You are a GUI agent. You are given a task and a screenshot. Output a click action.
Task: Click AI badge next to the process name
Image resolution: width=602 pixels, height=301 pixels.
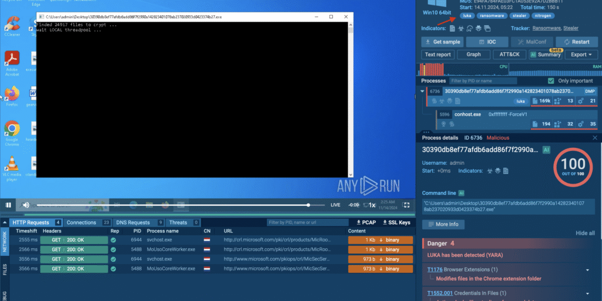546,150
